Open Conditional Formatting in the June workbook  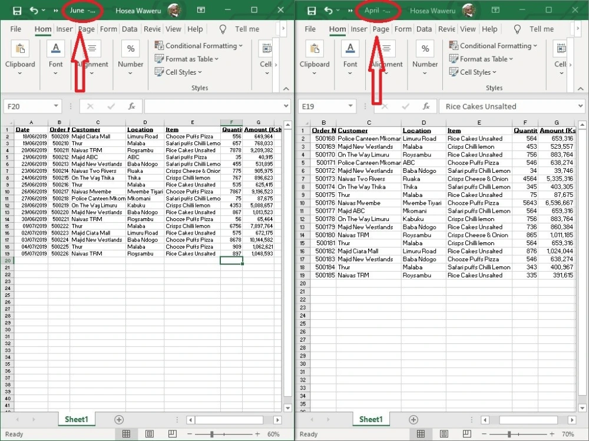(x=199, y=45)
